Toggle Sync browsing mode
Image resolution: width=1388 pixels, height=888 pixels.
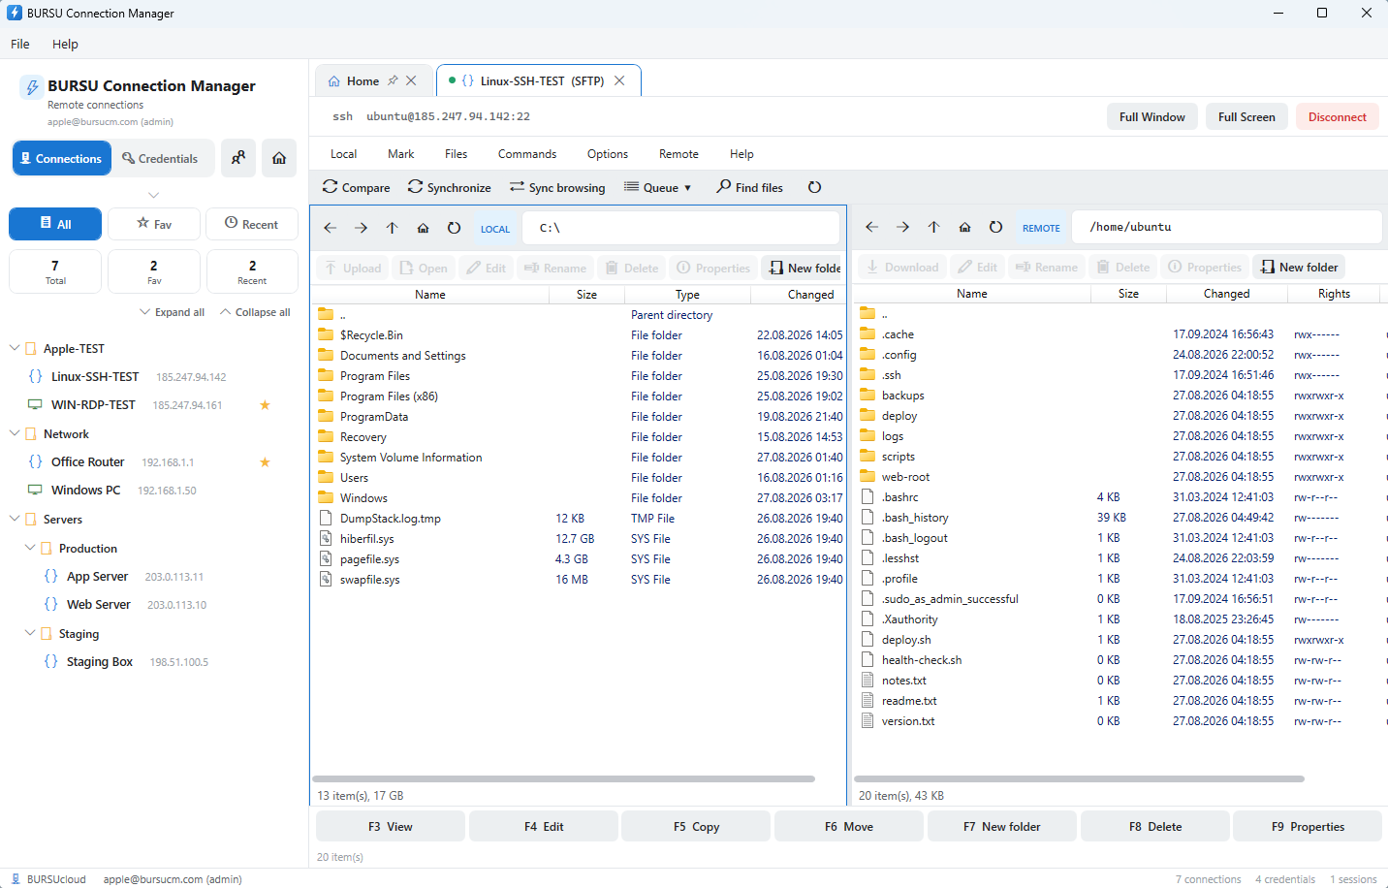coord(557,187)
